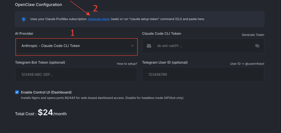Click the Nginx ports description text
Screen dimensions: 281x133
pyautogui.click(x=102, y=98)
